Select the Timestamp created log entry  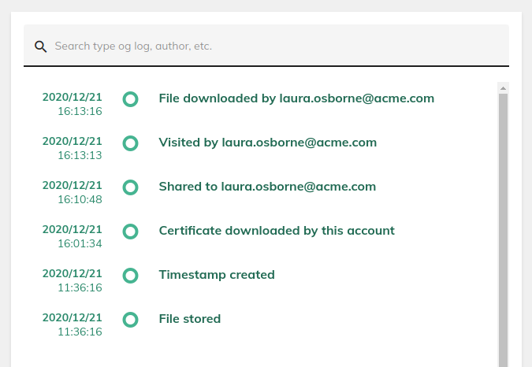(x=217, y=275)
